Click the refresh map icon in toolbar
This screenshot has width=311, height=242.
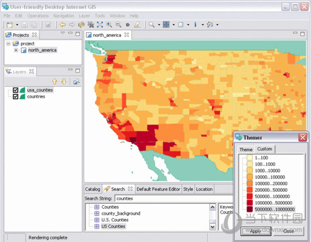[x=81, y=24]
